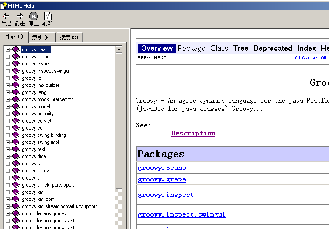Switch to the 目录 (Contents) tab

coord(14,37)
